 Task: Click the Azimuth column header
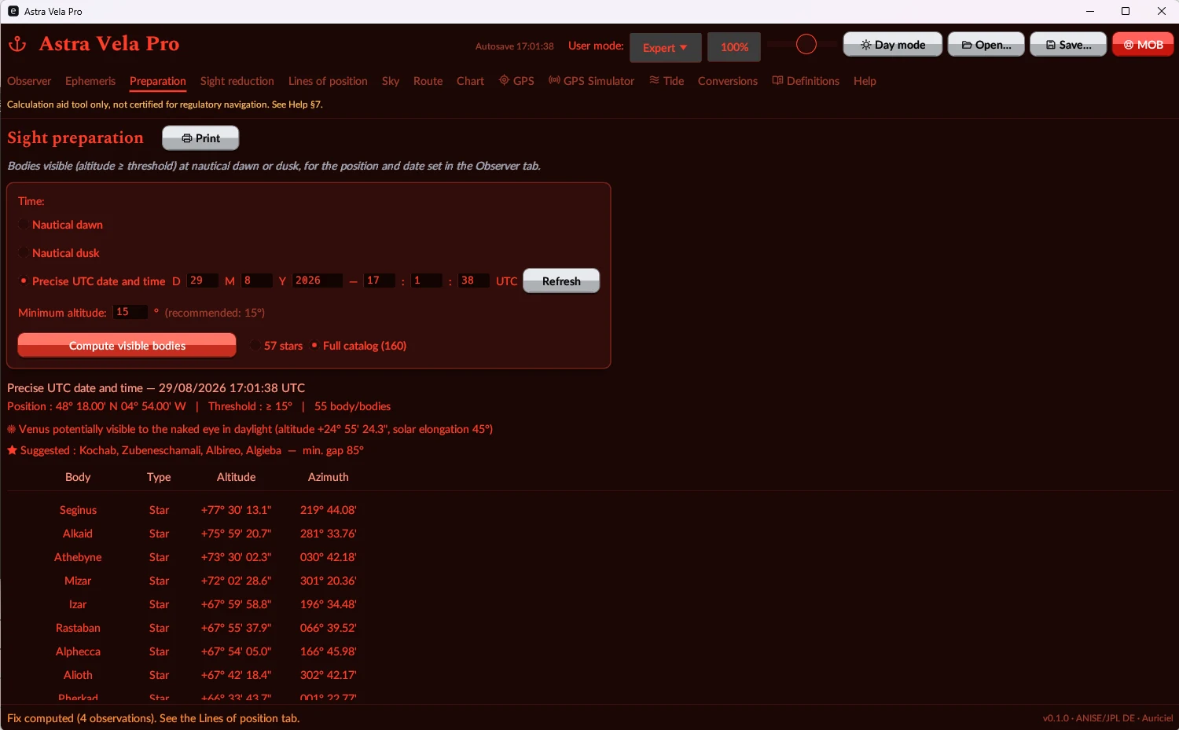pos(329,477)
